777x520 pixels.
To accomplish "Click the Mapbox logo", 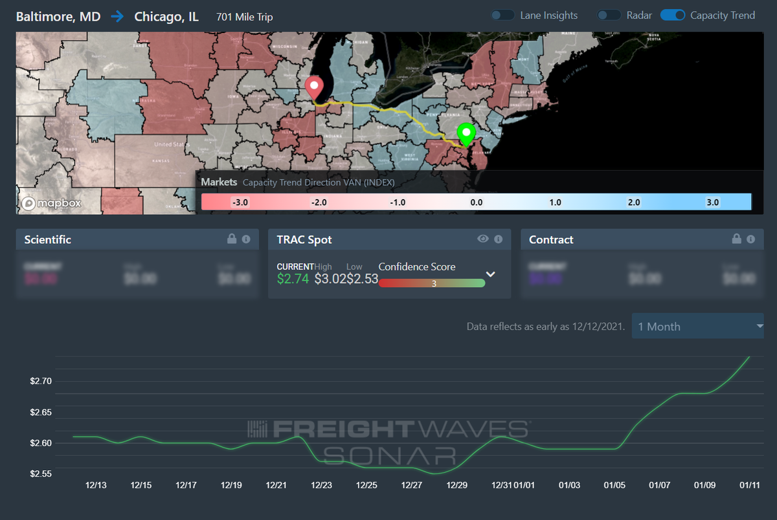I will click(51, 203).
